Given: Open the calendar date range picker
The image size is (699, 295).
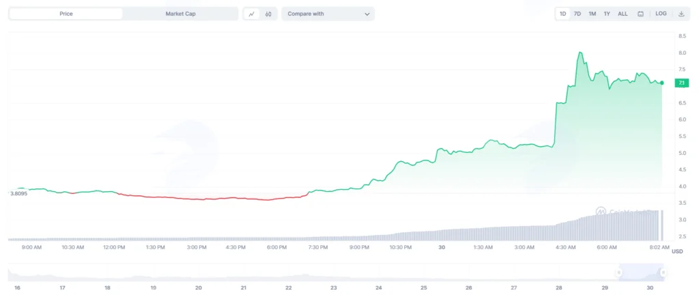Looking at the screenshot, I should 640,14.
